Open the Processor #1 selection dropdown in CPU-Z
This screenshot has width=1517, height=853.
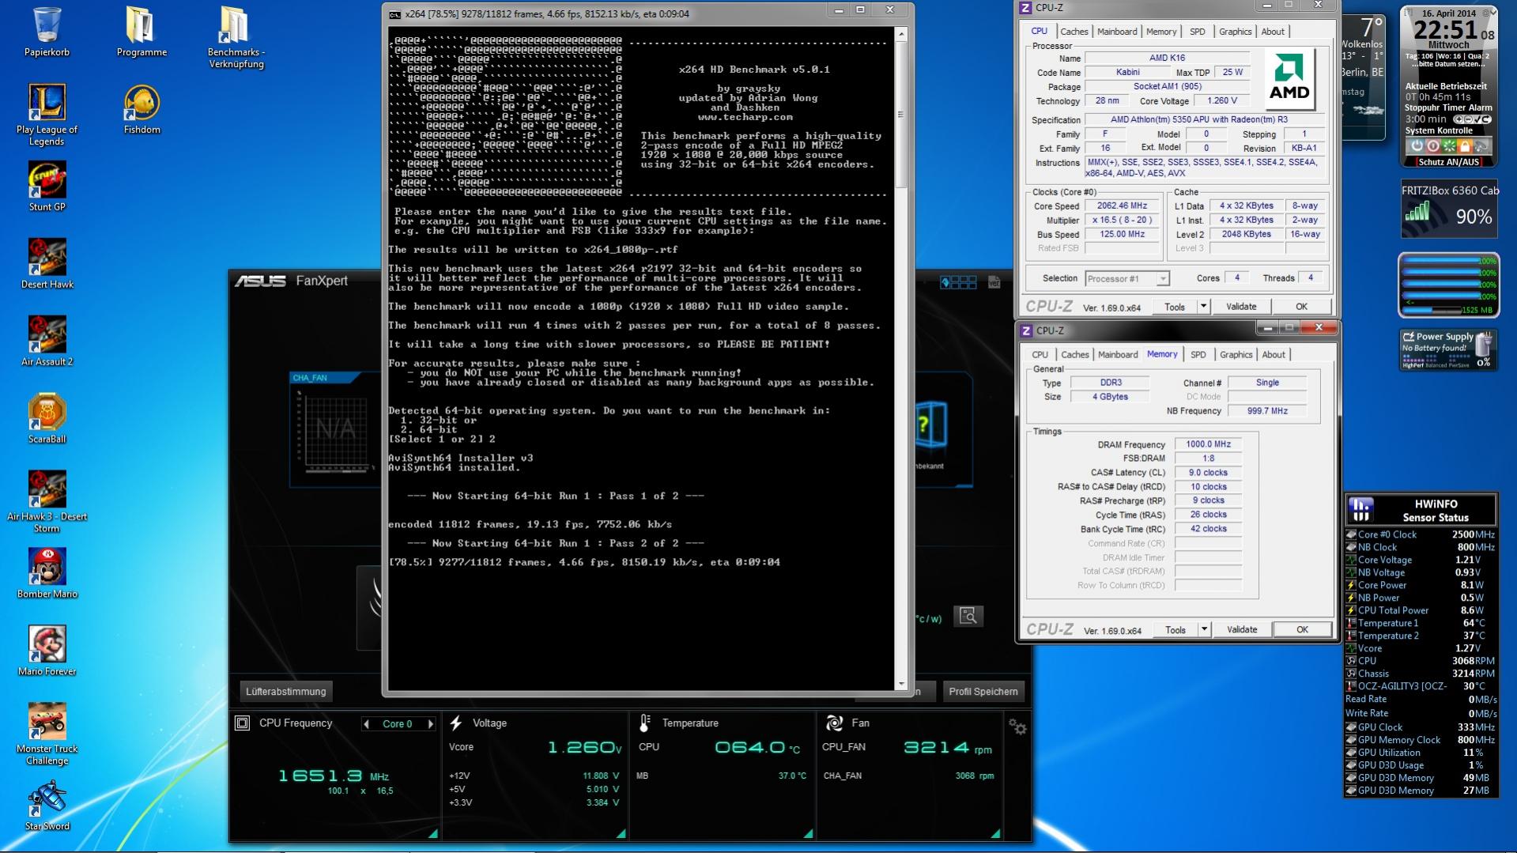pos(1127,278)
